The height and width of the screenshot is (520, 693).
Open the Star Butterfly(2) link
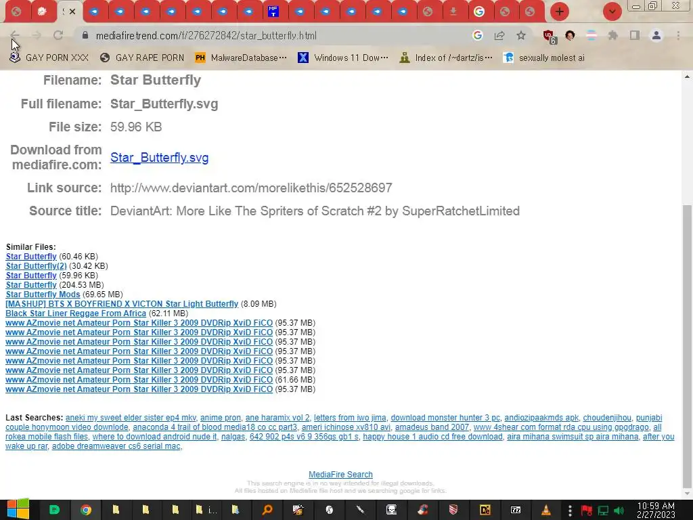pos(36,265)
